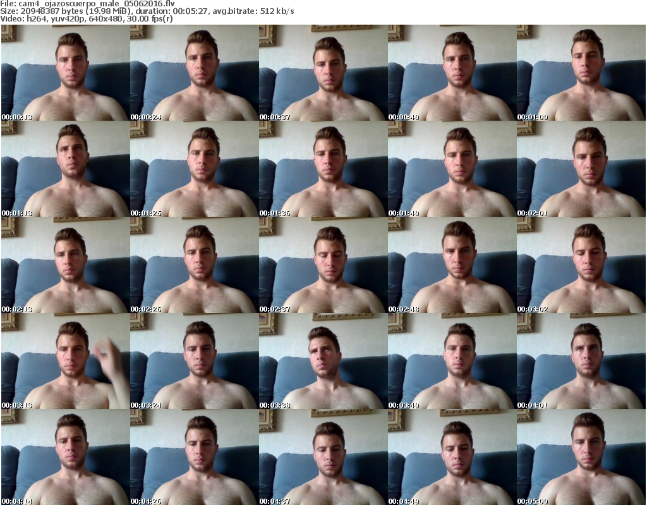This screenshot has width=647, height=505.
Task: Choose the 00:04:01 frame
Action: coord(581,362)
